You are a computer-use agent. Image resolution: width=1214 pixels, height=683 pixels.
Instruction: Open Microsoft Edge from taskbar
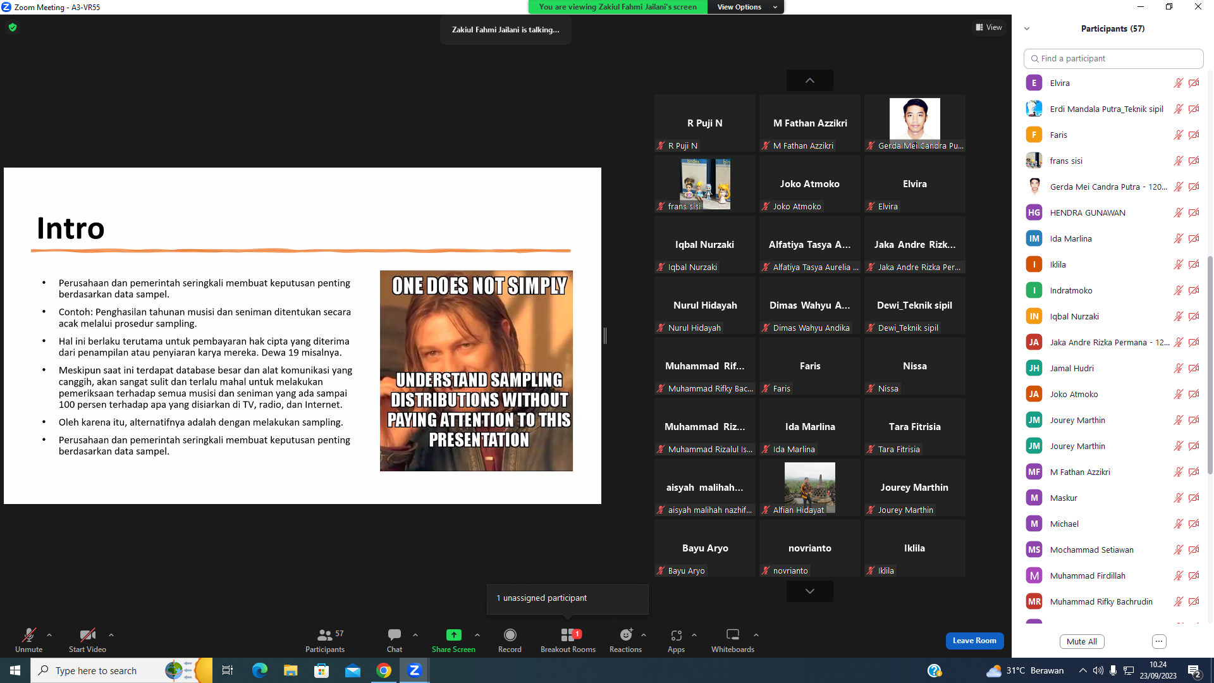click(x=259, y=670)
